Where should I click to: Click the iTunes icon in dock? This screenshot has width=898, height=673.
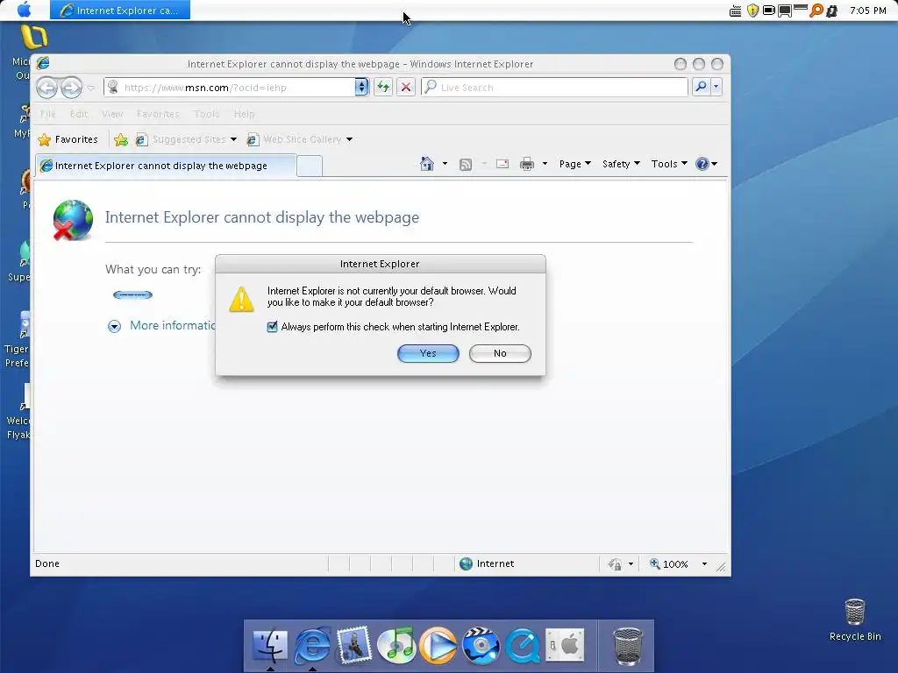(x=396, y=645)
